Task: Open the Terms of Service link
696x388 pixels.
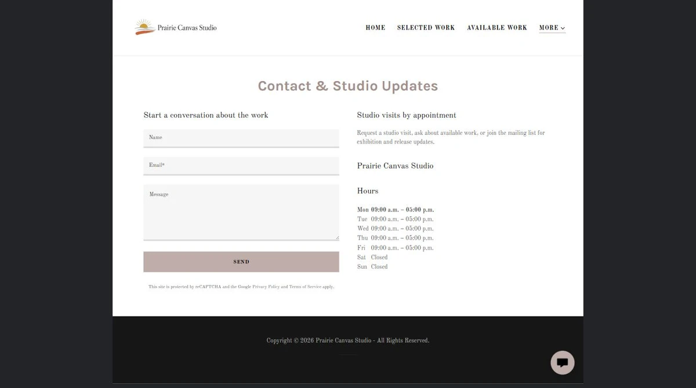Action: pos(305,287)
